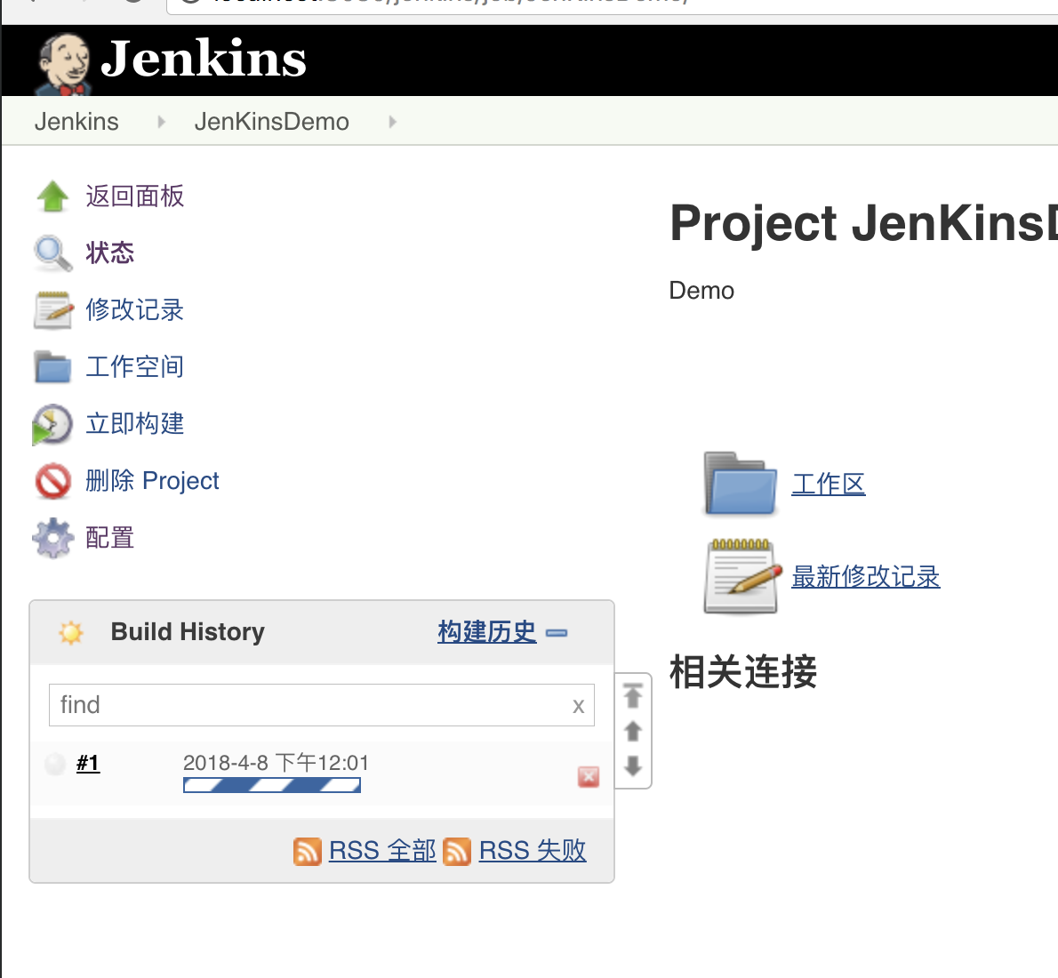Screen dimensions: 1058x978
Task: Collapse Build History with the minus icon
Action: pyautogui.click(x=557, y=633)
